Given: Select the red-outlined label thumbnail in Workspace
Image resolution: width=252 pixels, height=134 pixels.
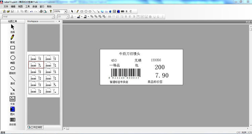Looking at the screenshot, I should pyautogui.click(x=36, y=65).
